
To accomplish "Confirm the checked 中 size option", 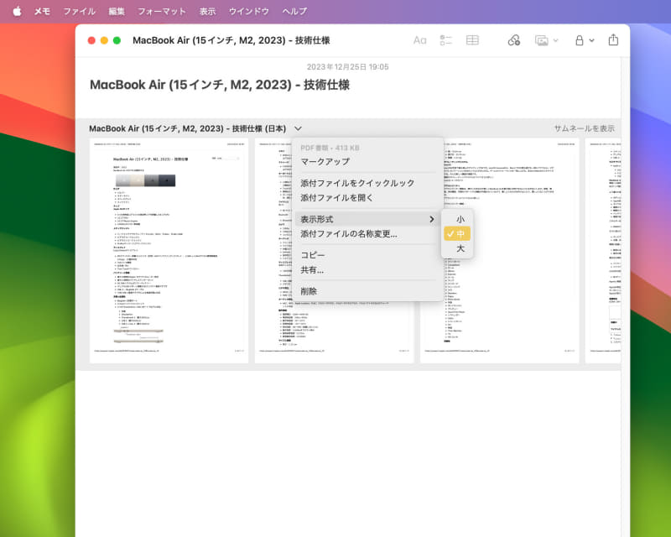I will coord(458,235).
